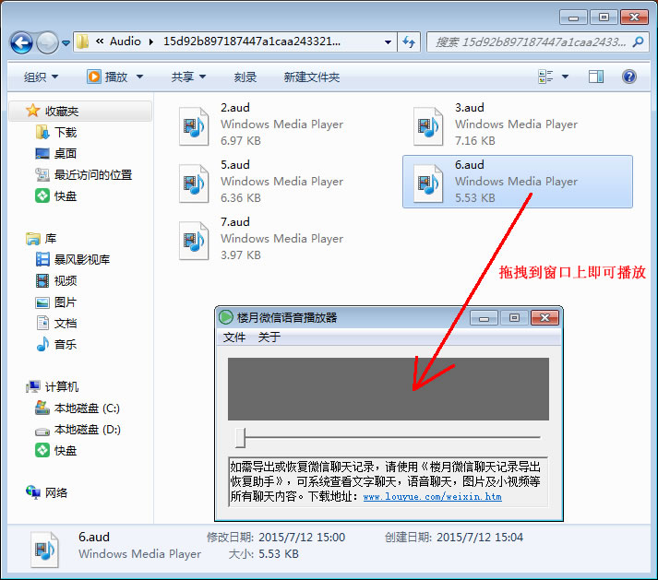The width and height of the screenshot is (658, 580).
Task: Click the 7.aud file name
Action: [235, 222]
